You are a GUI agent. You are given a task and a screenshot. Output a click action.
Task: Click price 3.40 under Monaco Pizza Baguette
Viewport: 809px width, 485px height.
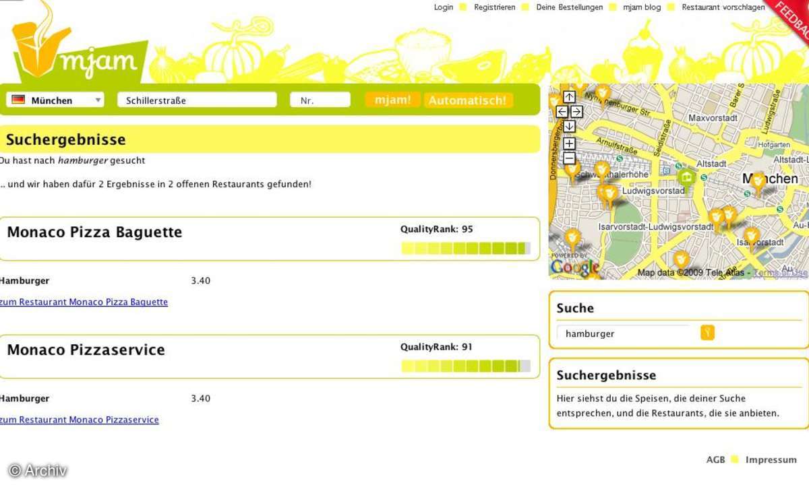coord(200,281)
